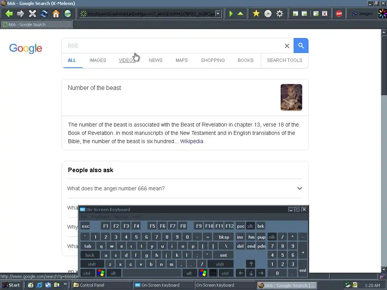Open the URL bar dropdown arrow
Screen dimensions: 387x290
tap(218, 14)
